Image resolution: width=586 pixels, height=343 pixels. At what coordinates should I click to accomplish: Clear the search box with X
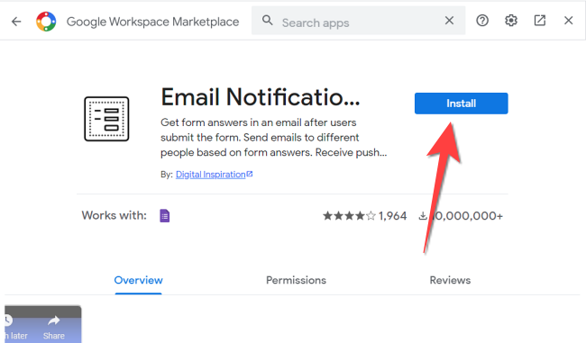coord(449,21)
